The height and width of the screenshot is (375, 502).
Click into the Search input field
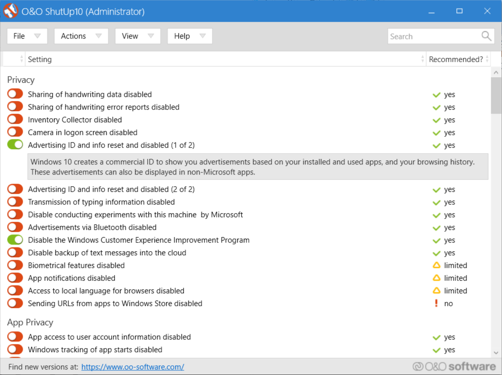click(432, 37)
